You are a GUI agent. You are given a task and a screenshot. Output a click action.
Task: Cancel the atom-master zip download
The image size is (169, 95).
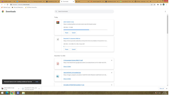[74, 33]
